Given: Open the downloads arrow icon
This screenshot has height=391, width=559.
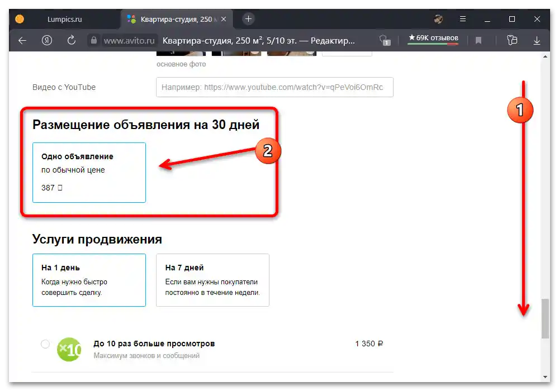Looking at the screenshot, I should click(x=537, y=41).
